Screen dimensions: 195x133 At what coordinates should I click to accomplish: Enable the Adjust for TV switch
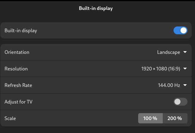click(x=180, y=102)
